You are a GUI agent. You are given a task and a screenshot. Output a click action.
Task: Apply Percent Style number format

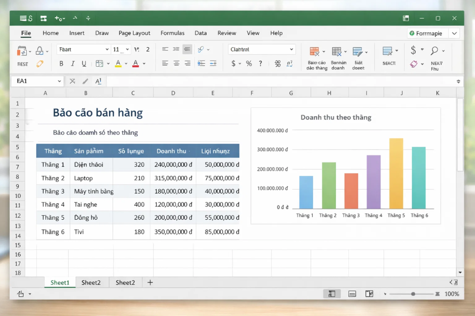point(248,63)
